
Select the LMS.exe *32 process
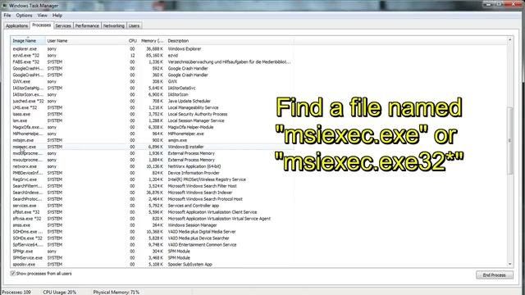pyautogui.click(x=152, y=107)
